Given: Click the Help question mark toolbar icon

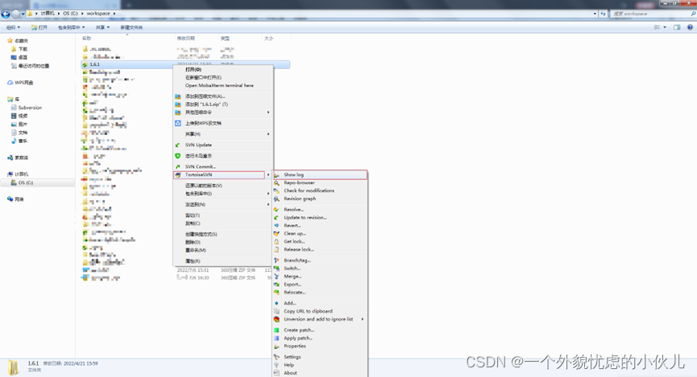Looking at the screenshot, I should pos(690,27).
